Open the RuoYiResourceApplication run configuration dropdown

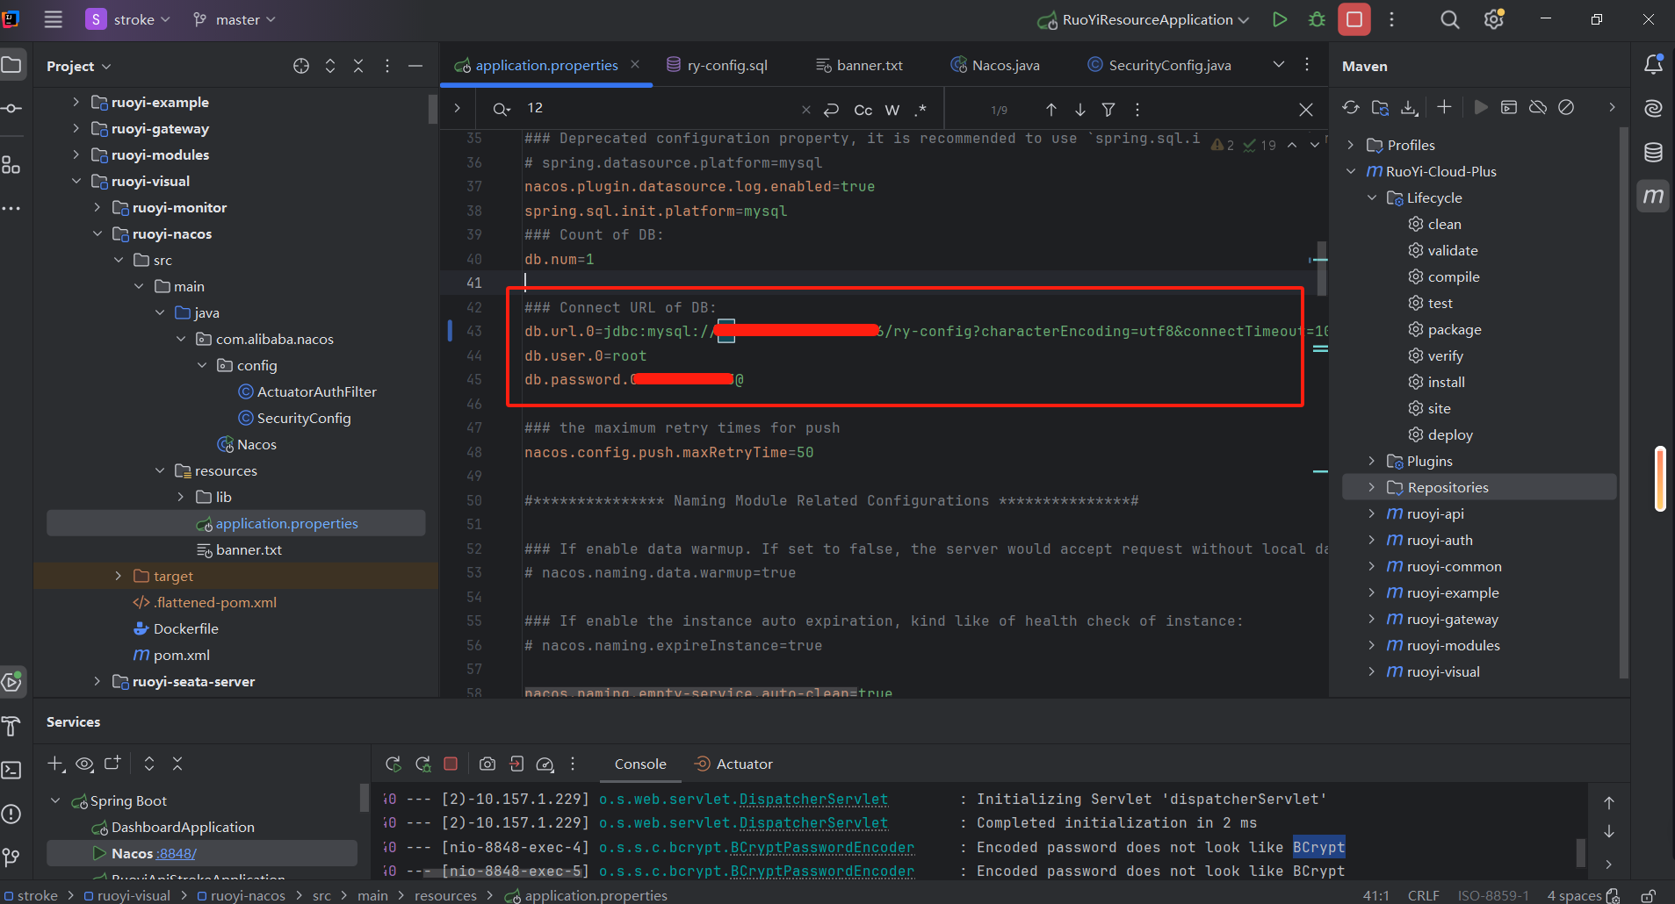click(x=1144, y=19)
